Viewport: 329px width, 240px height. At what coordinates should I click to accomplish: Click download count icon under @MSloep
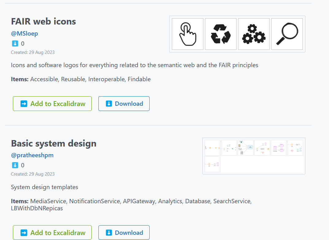pos(15,44)
